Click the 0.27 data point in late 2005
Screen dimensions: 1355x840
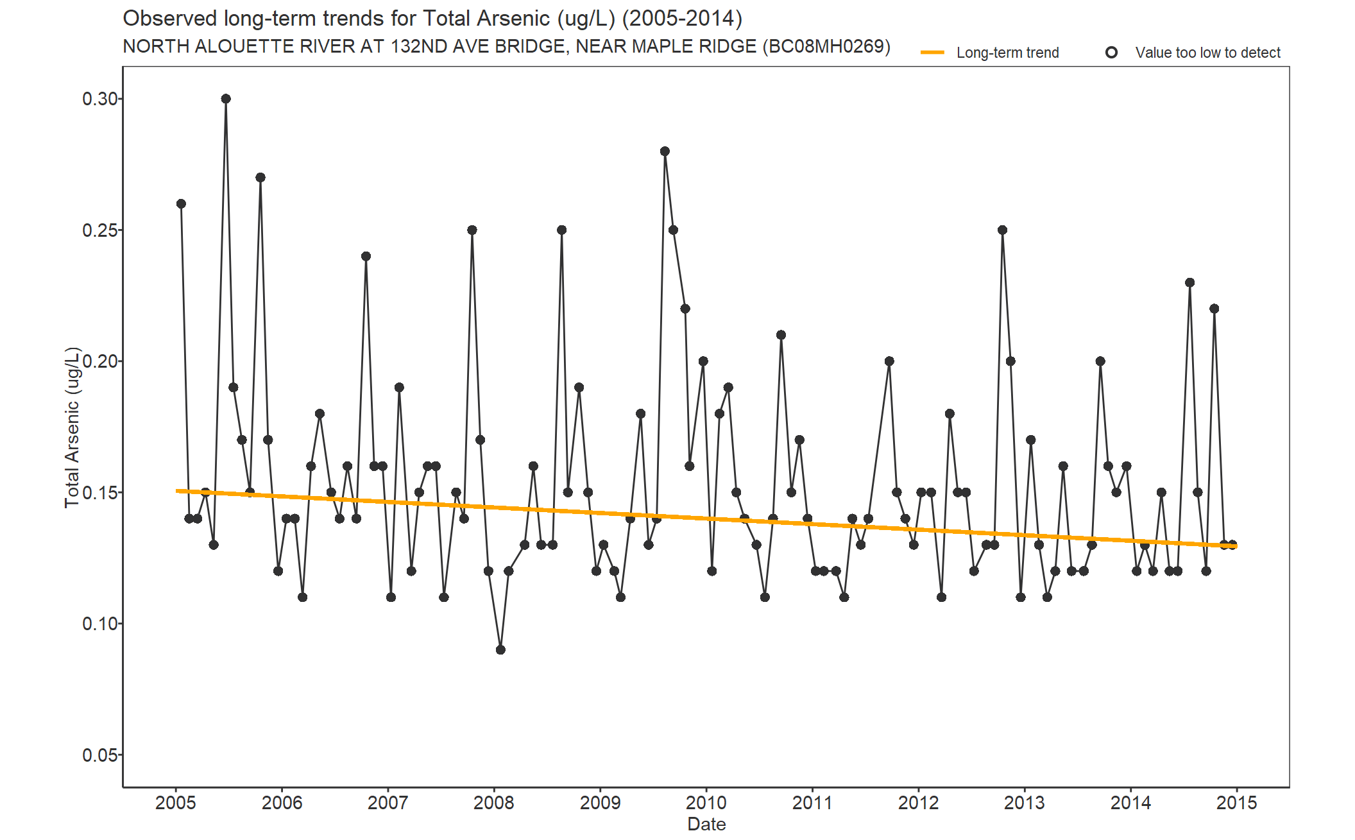click(x=260, y=178)
